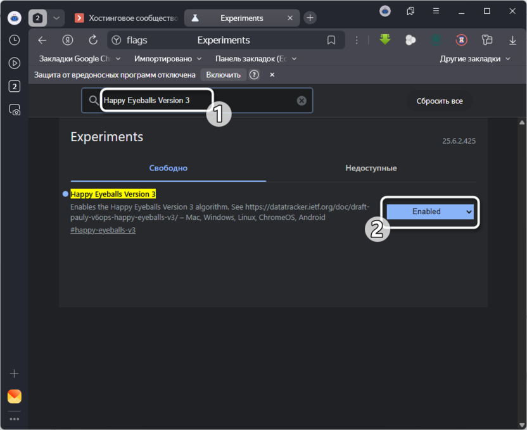527x430 pixels.
Task: Close the Experiments tab
Action: coord(290,18)
